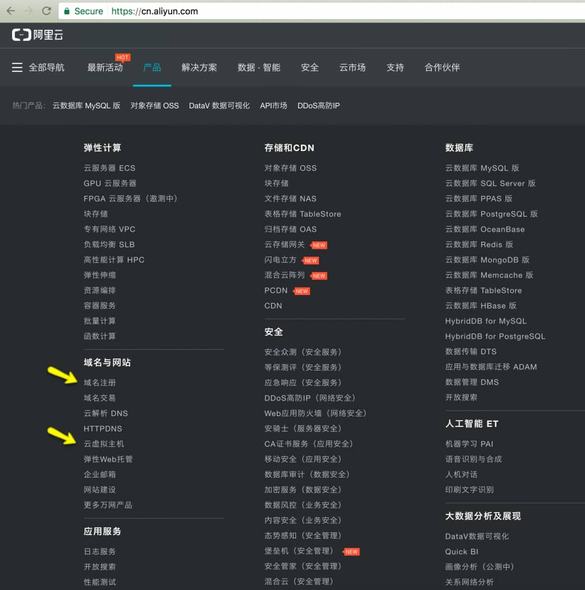The image size is (585, 590).
Task: Expand the 数据·智能 navigation menu
Action: click(x=259, y=68)
